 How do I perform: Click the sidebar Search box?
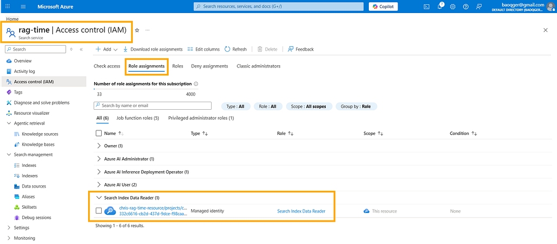click(x=36, y=49)
